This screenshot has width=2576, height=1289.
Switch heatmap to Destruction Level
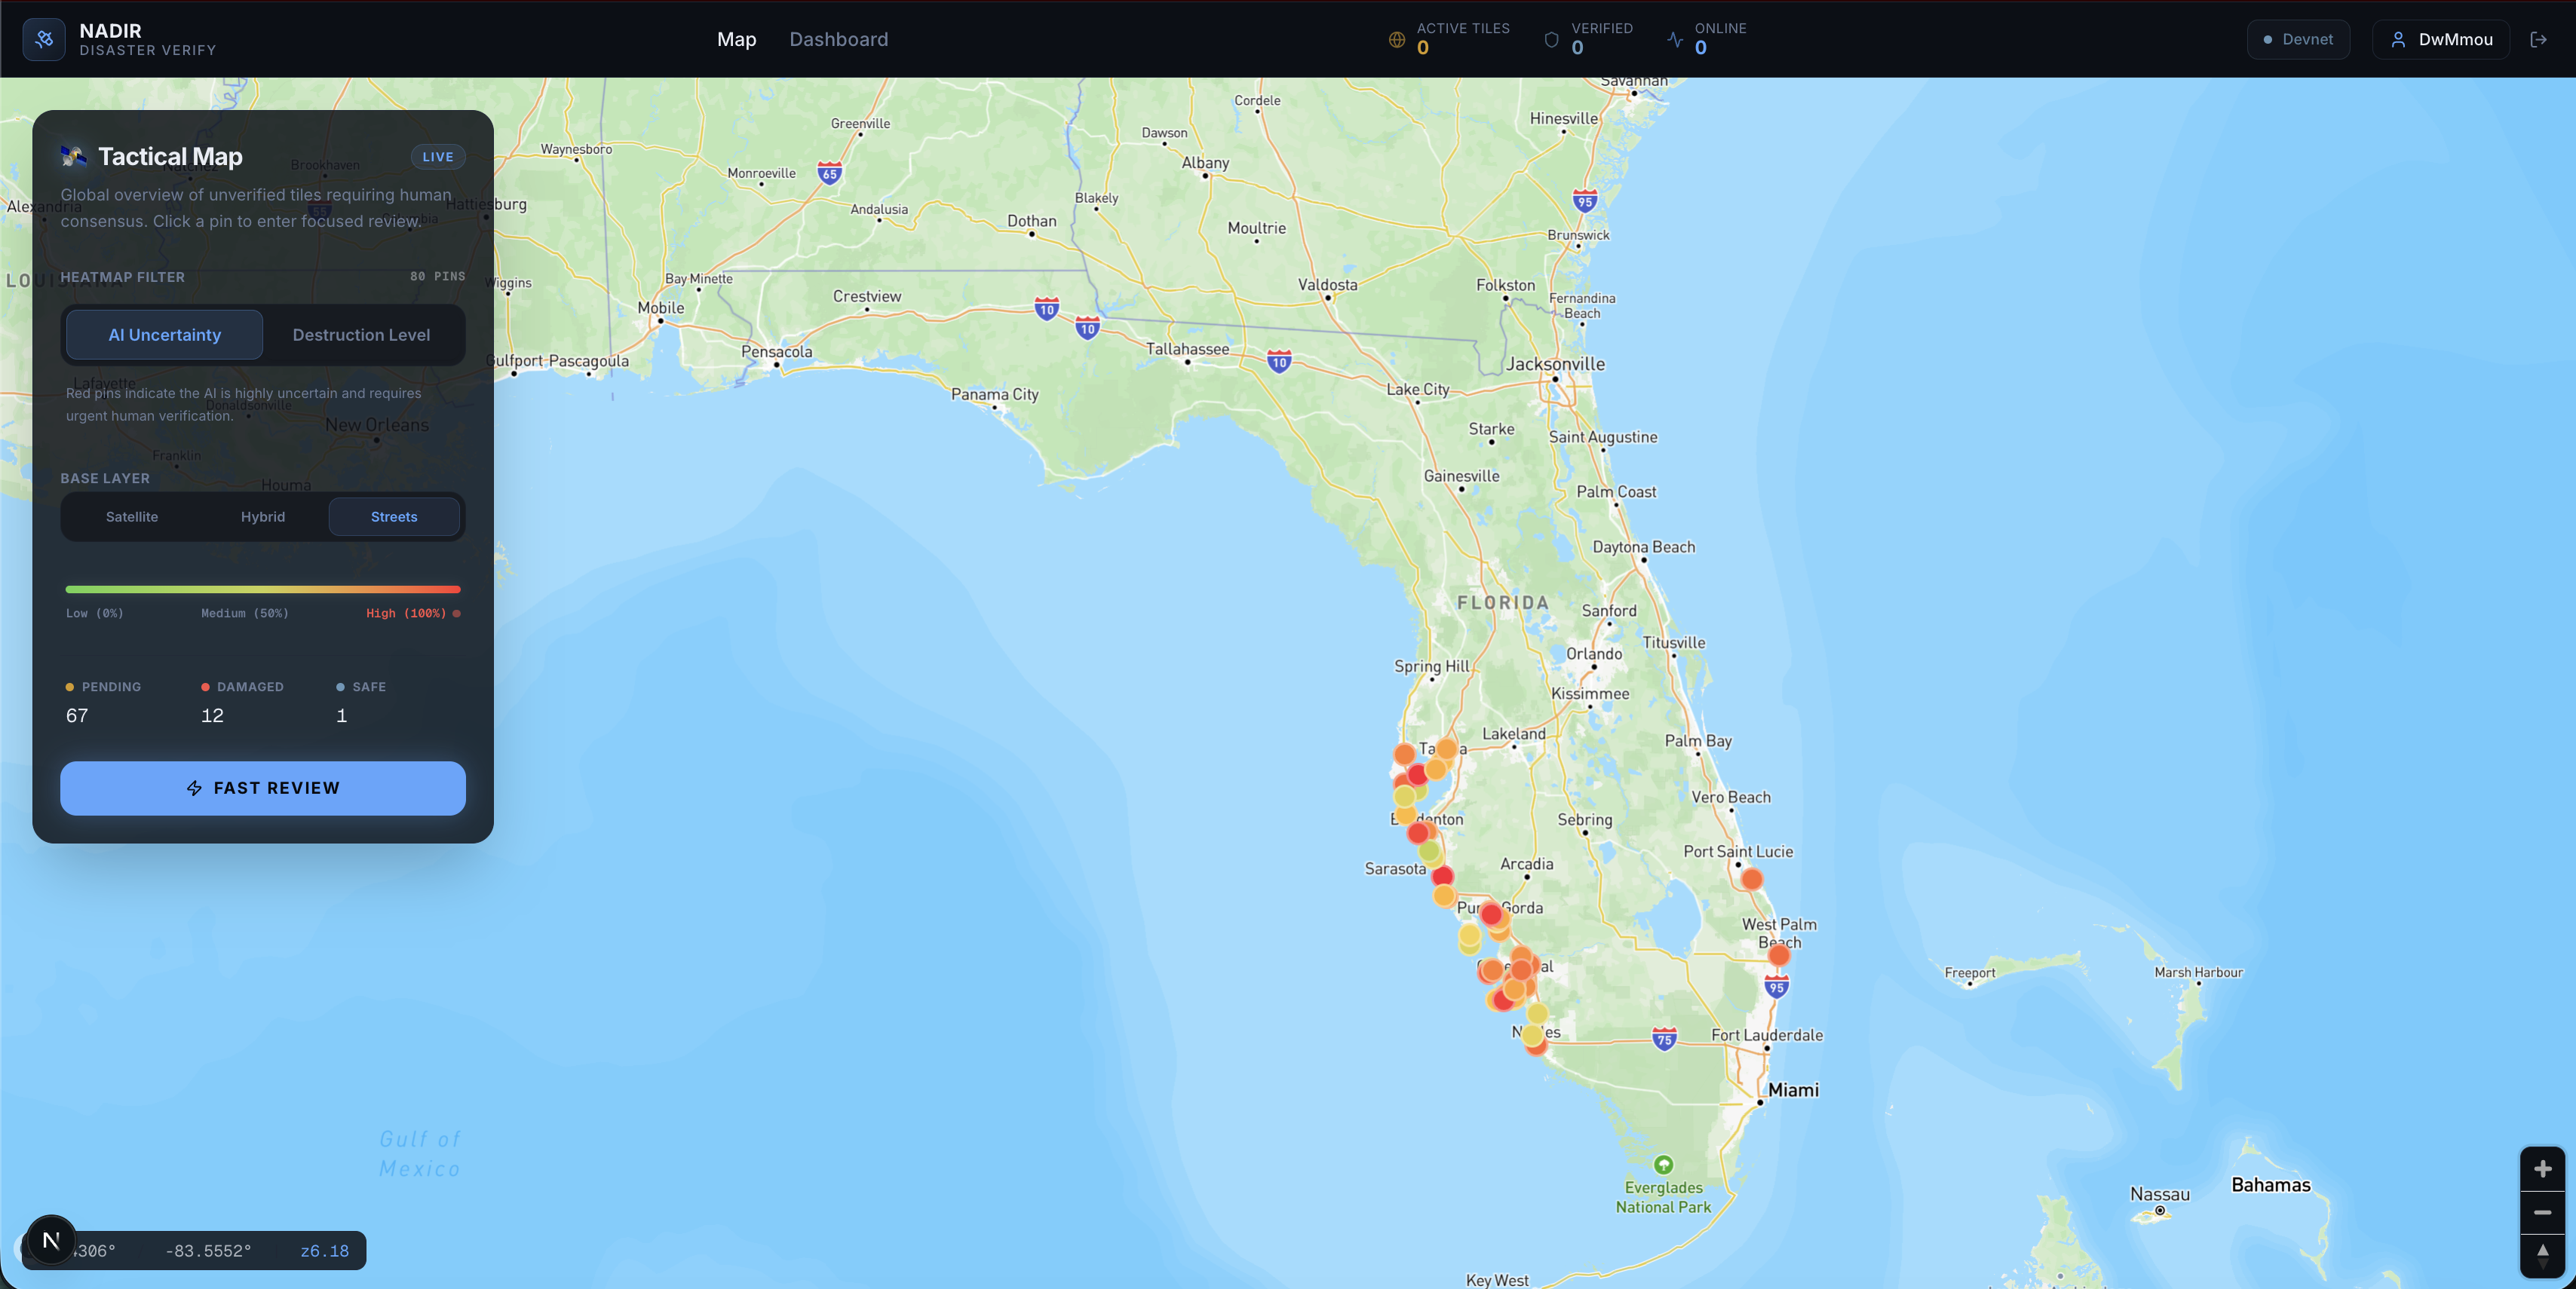coord(361,335)
